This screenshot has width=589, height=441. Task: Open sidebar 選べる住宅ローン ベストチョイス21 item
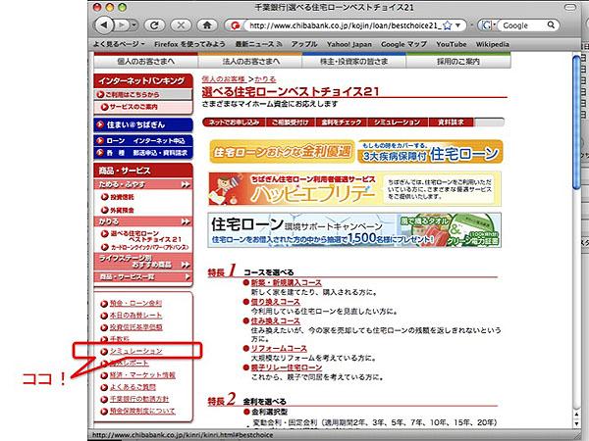point(141,236)
